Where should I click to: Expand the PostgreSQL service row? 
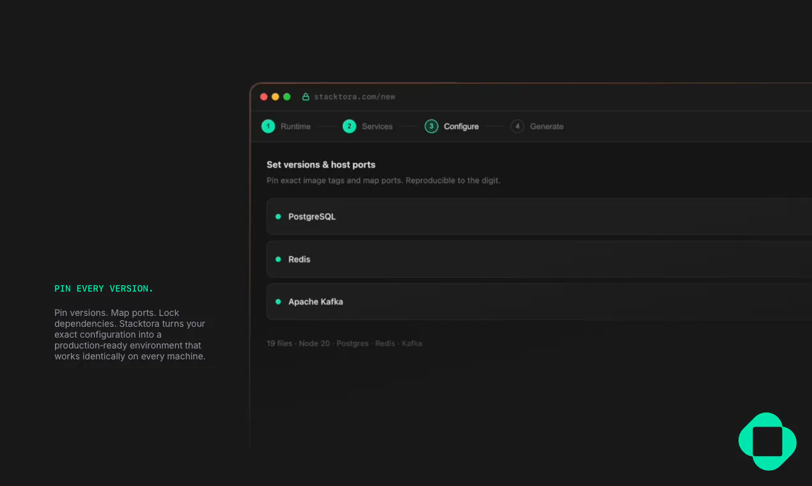(539, 217)
